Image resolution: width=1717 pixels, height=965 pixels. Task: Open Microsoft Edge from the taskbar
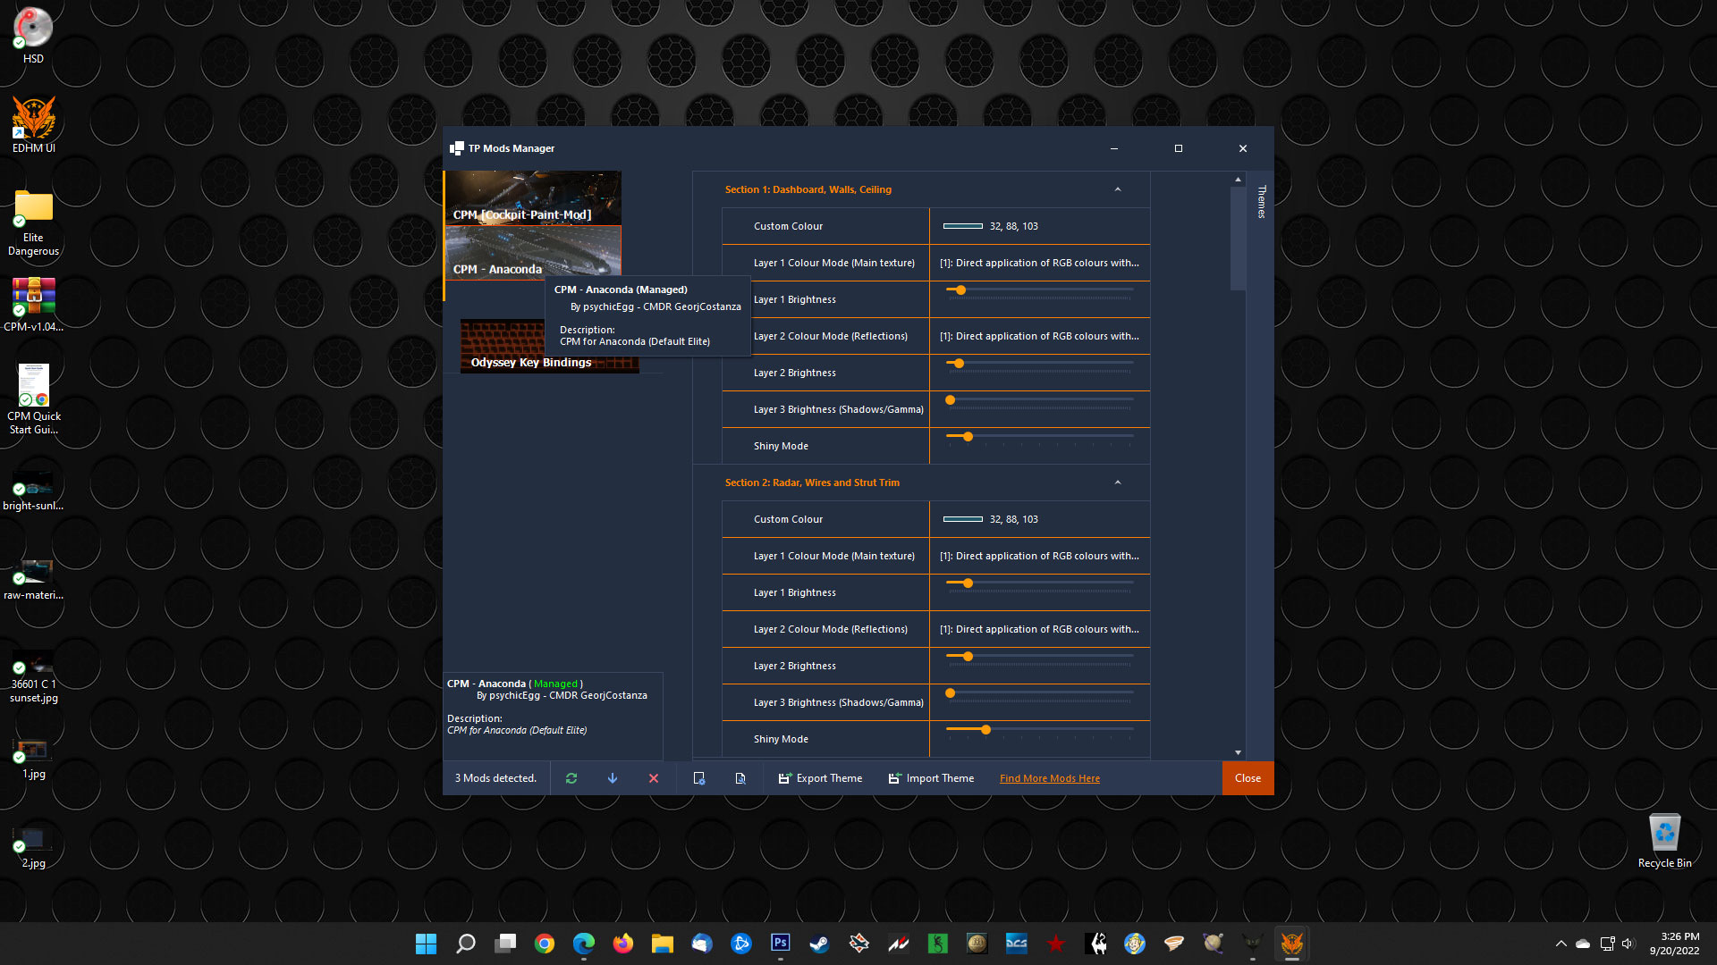tap(584, 944)
